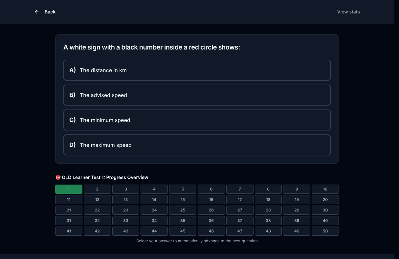Jump to question 1 in progress grid
Screen dimensions: 399x259
[x=69, y=189]
